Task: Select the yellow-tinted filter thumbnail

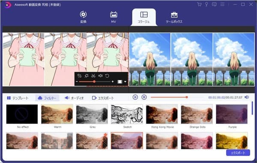Action: pos(232,141)
